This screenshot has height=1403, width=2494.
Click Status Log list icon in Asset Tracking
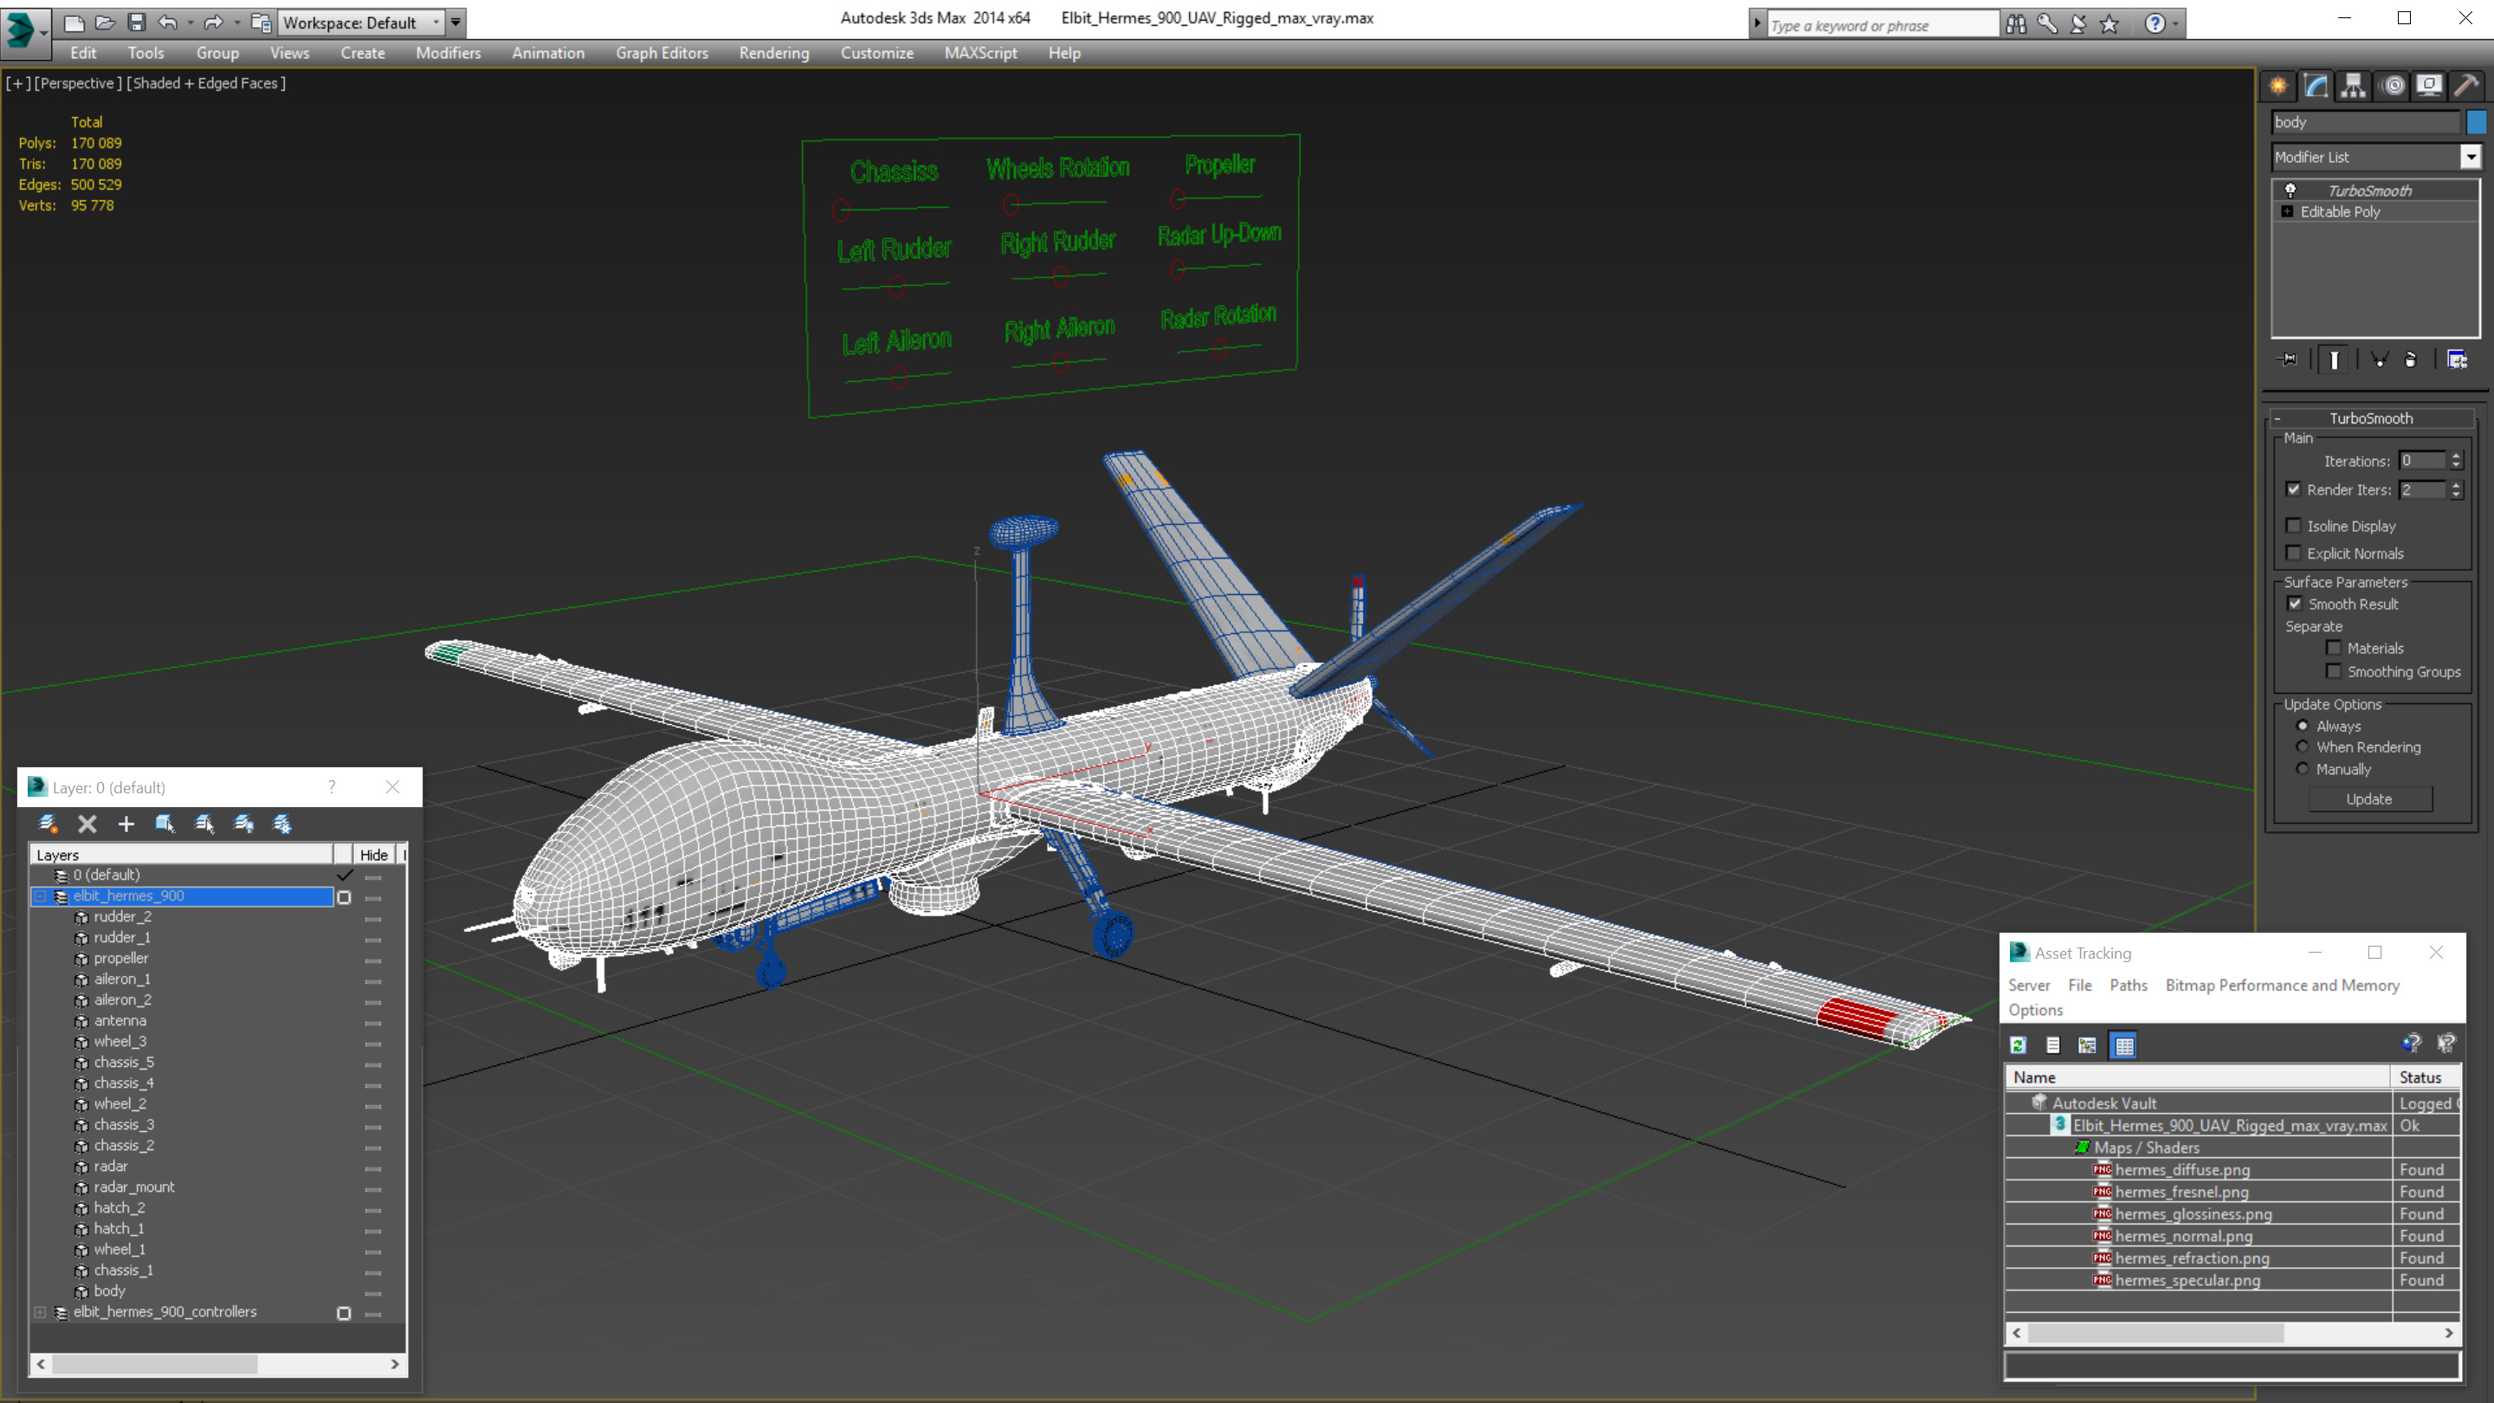pyautogui.click(x=2052, y=1044)
